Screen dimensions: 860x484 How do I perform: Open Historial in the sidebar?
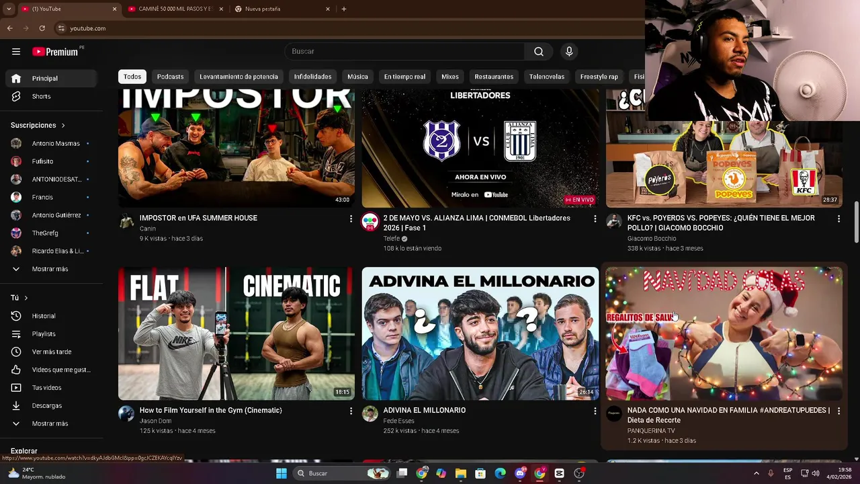pyautogui.click(x=51, y=316)
